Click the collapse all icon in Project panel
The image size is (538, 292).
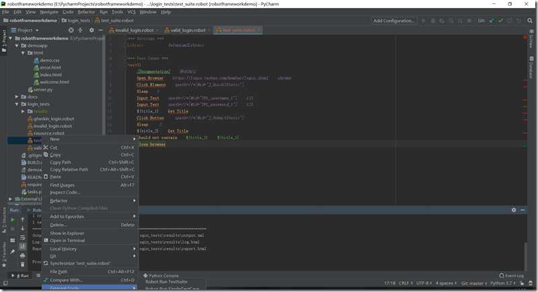click(80, 30)
